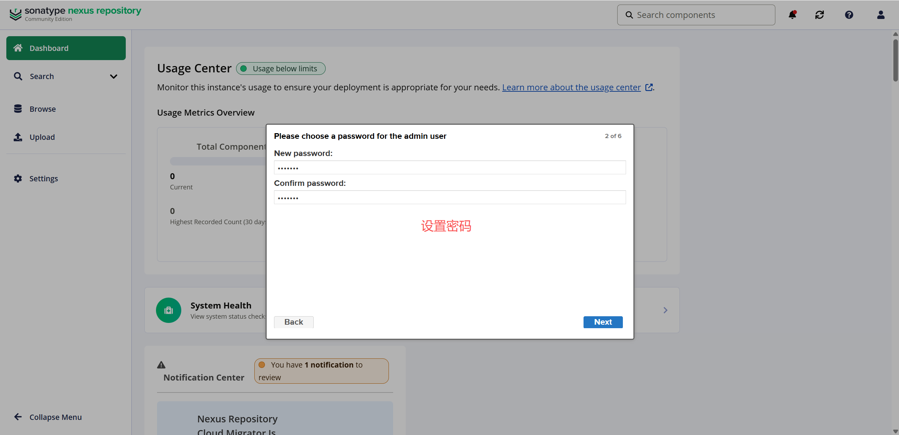Viewport: 899px width, 435px height.
Task: Click the System Health medical kit icon
Action: coord(169,310)
